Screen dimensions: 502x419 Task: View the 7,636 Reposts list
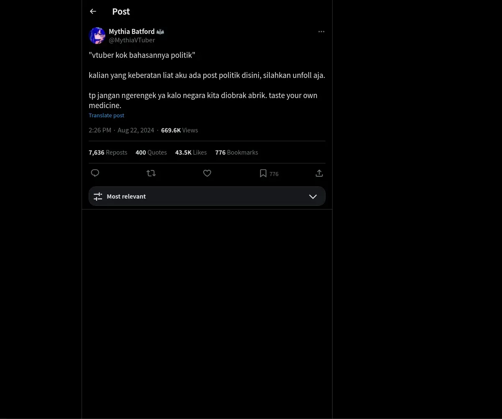click(108, 153)
